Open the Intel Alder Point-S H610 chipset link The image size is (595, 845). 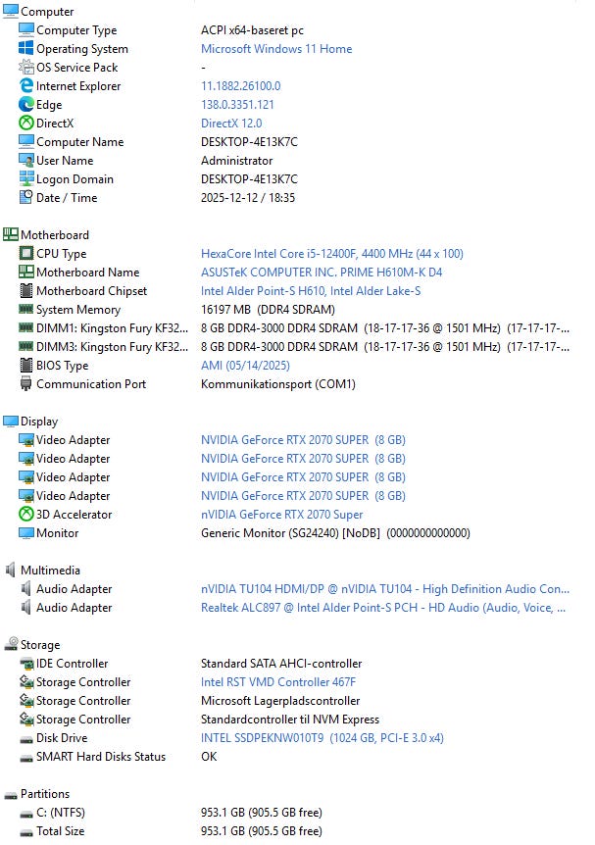click(x=311, y=291)
